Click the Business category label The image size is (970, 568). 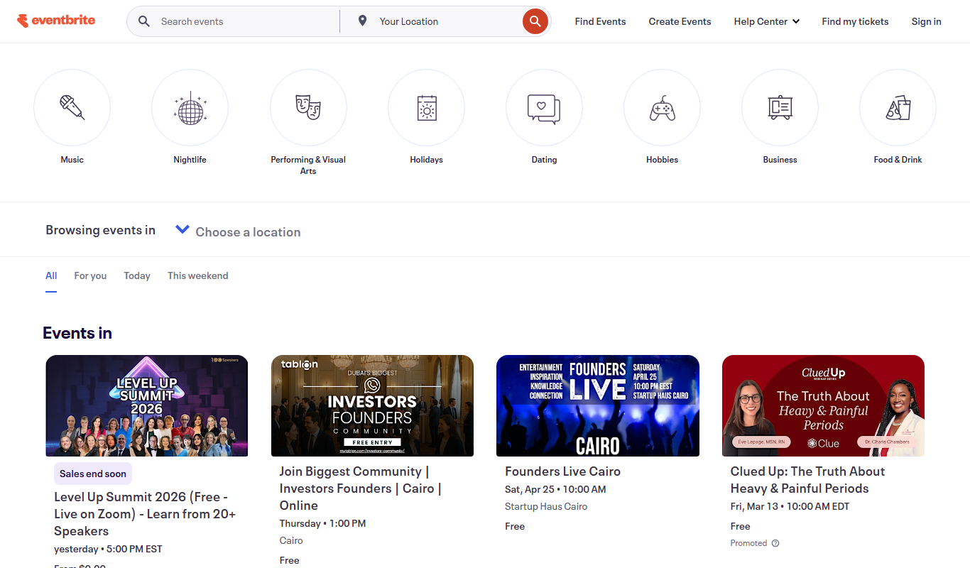tap(780, 160)
